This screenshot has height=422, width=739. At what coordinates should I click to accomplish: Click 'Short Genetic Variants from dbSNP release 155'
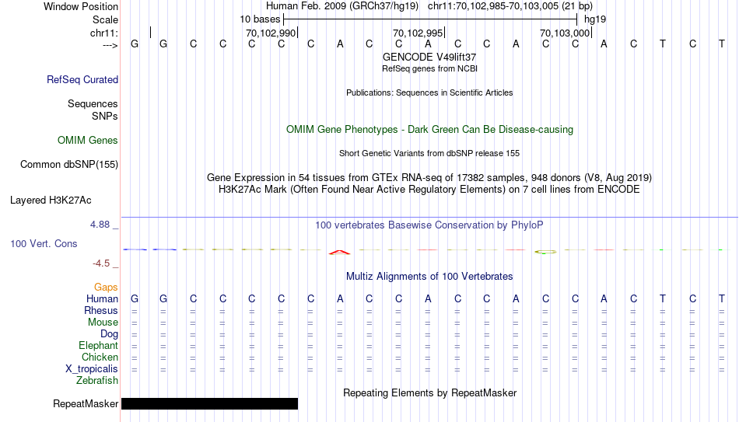coord(429,154)
